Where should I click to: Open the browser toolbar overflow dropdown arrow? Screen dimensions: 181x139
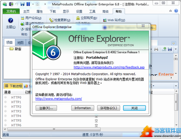pyautogui.click(x=176, y=49)
